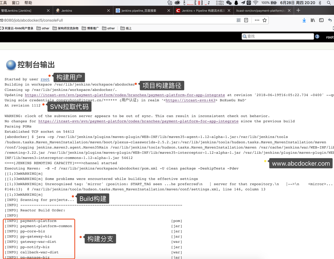Click 'Established TCP socket on 54612' line
The image size is (334, 259).
(39, 132)
